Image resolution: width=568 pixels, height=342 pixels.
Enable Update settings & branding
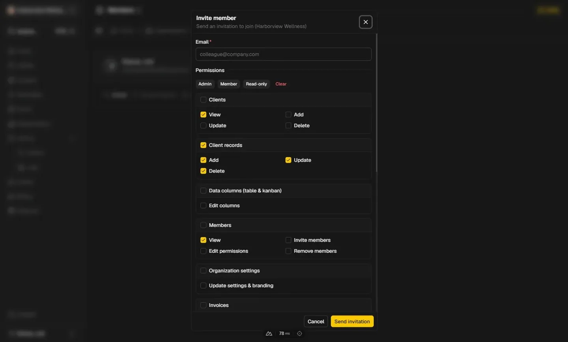pos(203,286)
